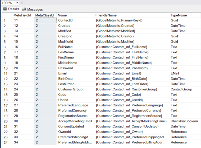Click the MetaClassId column header
This screenshot has height=148, width=201.
[45, 15]
